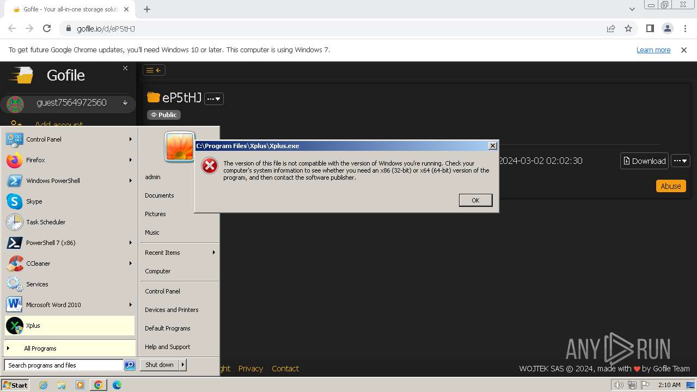Click the orange Abuse button
Viewport: 697px width, 392px height.
pos(670,186)
